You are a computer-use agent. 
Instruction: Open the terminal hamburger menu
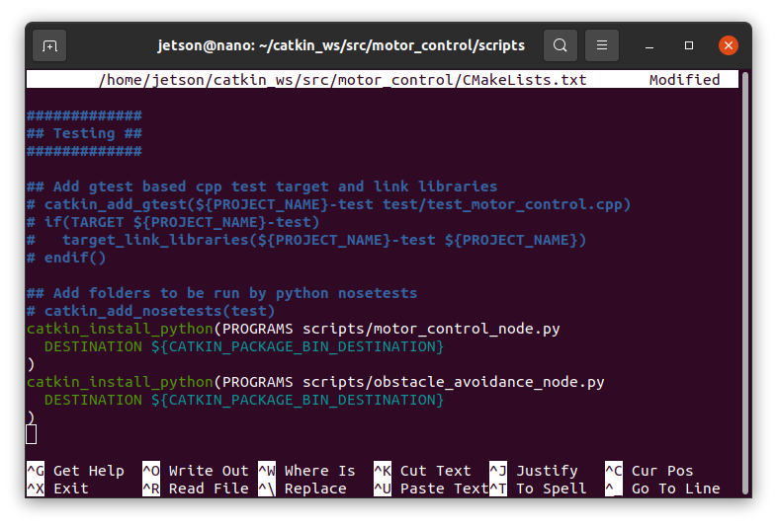click(x=602, y=45)
